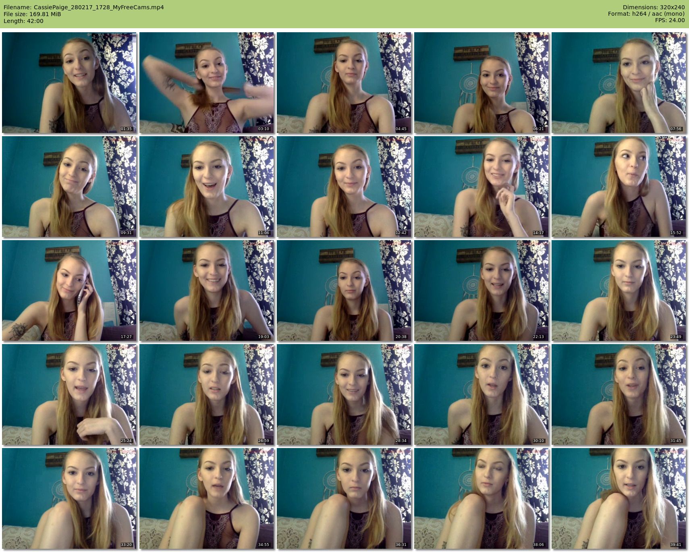Viewport: 689px width, 552px height.
Task: Click the 38:06 timestamp label
Action: coord(538,545)
